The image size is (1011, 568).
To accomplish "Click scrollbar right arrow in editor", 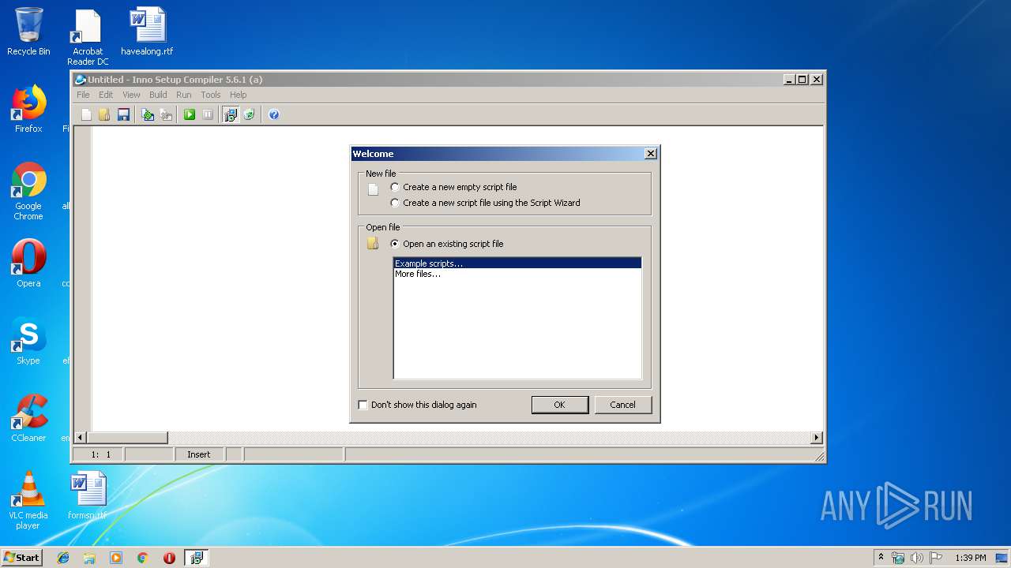I will point(817,438).
